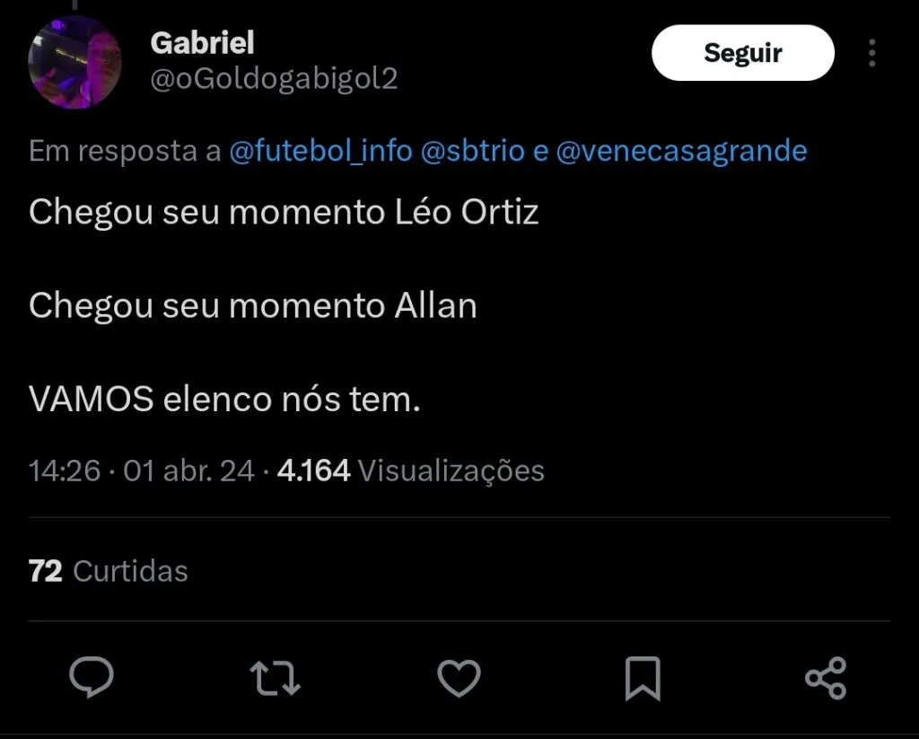The width and height of the screenshot is (919, 739).
Task: Open the three-dot more options menu
Action: [x=871, y=53]
